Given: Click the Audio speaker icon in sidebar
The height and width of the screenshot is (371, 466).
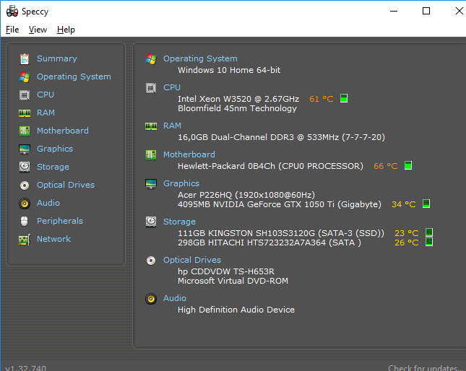Looking at the screenshot, I should [x=25, y=204].
